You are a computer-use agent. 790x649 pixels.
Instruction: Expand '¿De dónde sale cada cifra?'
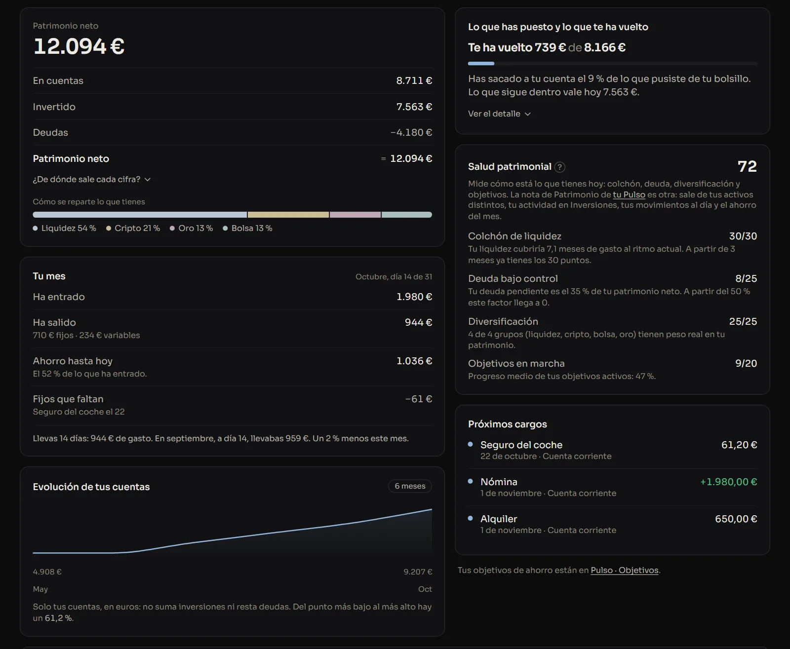click(x=92, y=179)
